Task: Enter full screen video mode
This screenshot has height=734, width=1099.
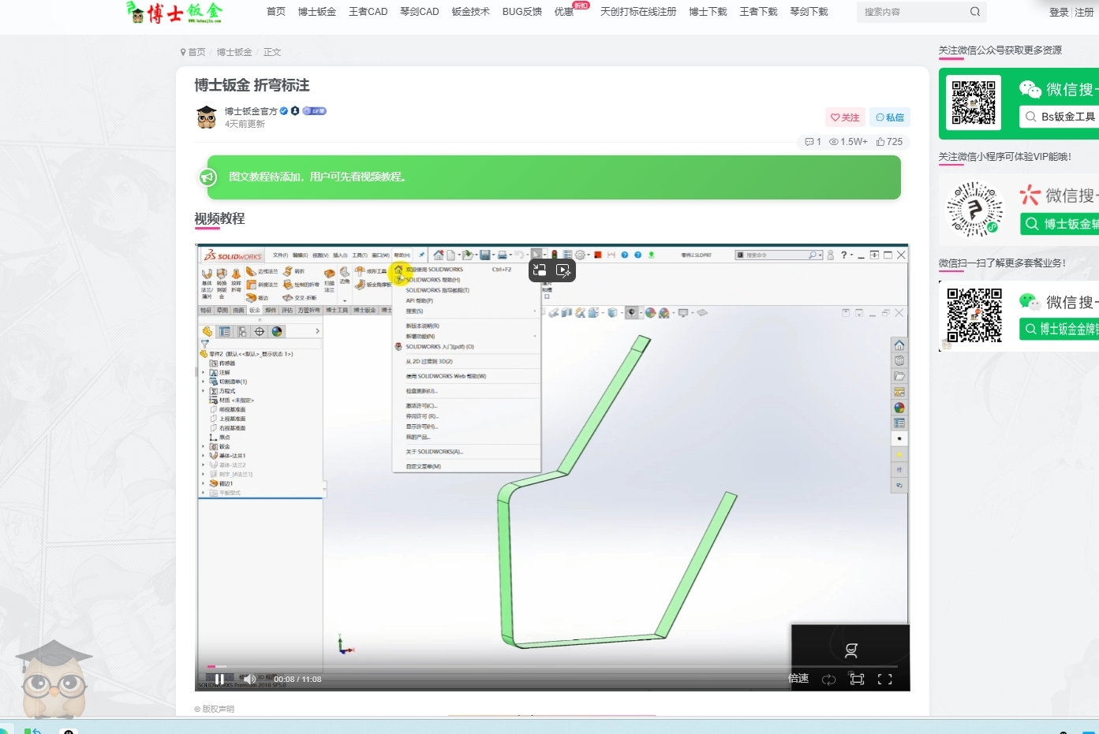Action: (885, 679)
